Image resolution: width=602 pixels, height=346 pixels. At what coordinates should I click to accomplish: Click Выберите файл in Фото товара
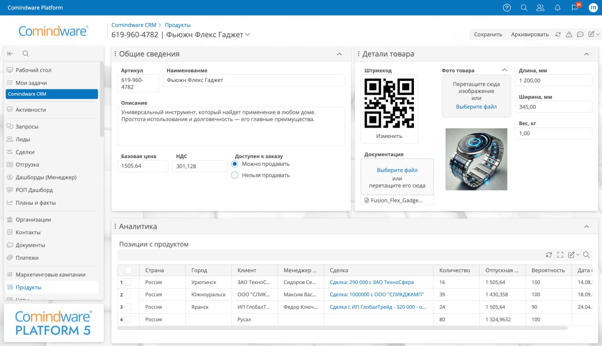click(476, 107)
